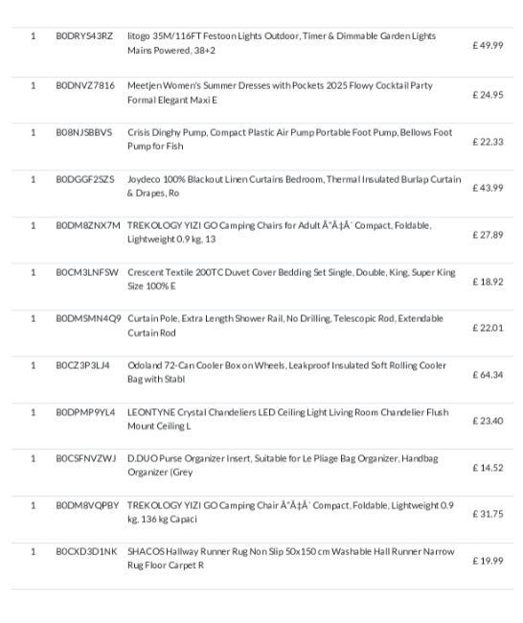Click the £ 49.99 price
Viewport: 523px width, 623px height.
488,45
